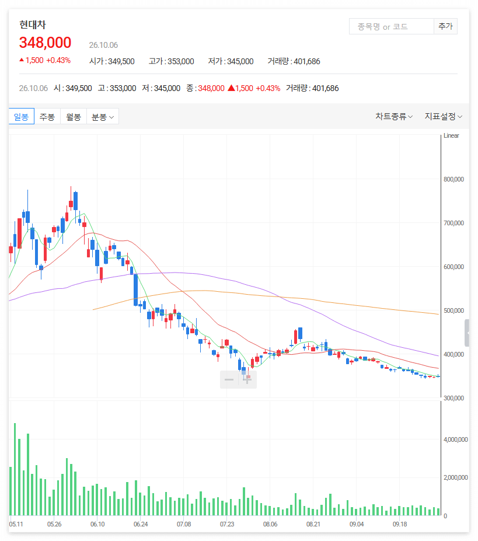The height and width of the screenshot is (541, 478).
Task: Switch to the 월봉 monthly tab
Action: [74, 117]
